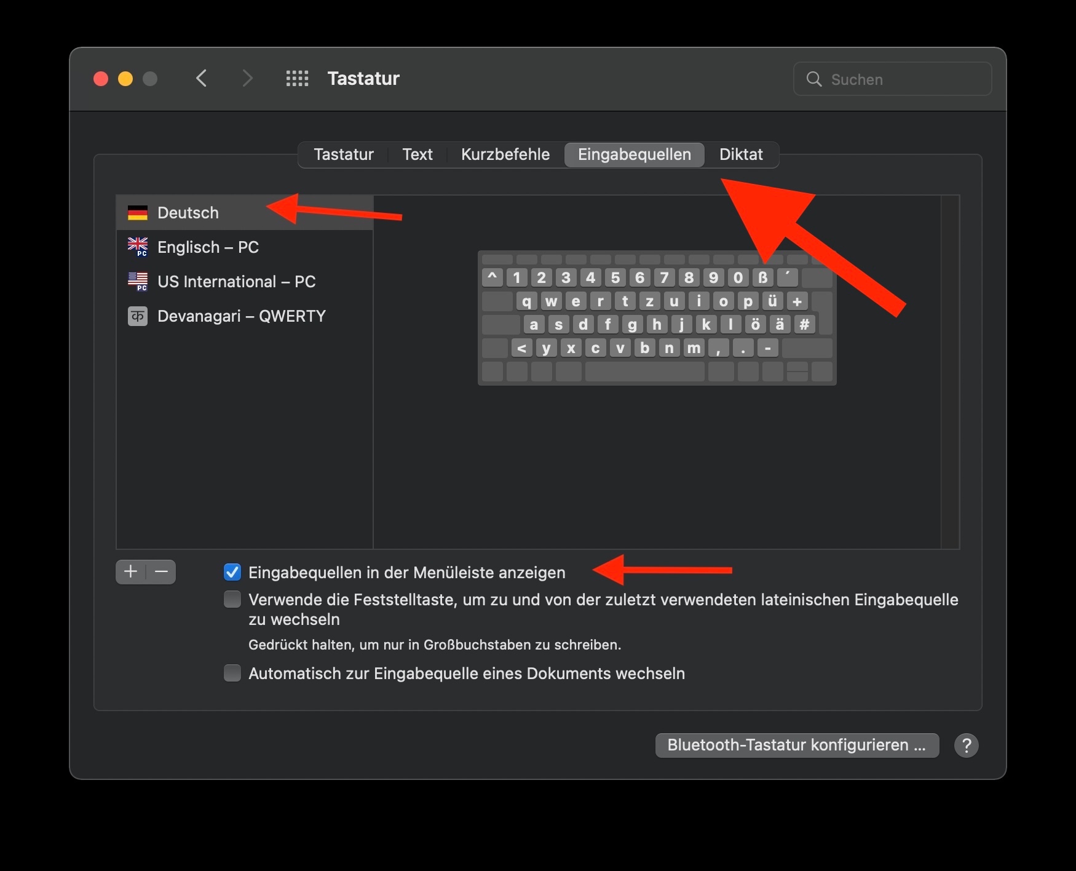Open the all-preferences grid icon
This screenshot has height=871, width=1076.
[x=297, y=79]
